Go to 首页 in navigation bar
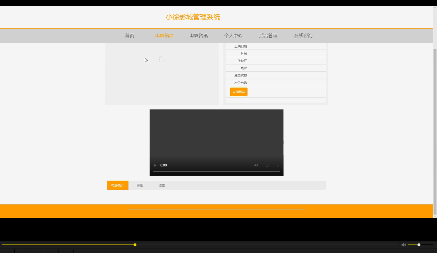 pos(129,36)
